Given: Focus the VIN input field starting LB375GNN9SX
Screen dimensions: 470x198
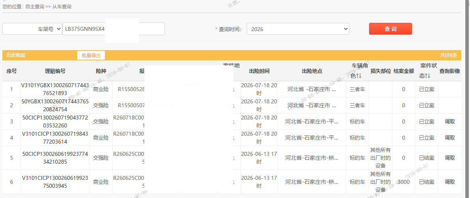Looking at the screenshot, I should [x=114, y=29].
